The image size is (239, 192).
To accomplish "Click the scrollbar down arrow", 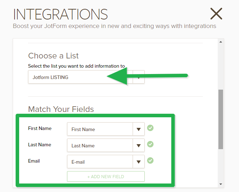I will (221, 184).
